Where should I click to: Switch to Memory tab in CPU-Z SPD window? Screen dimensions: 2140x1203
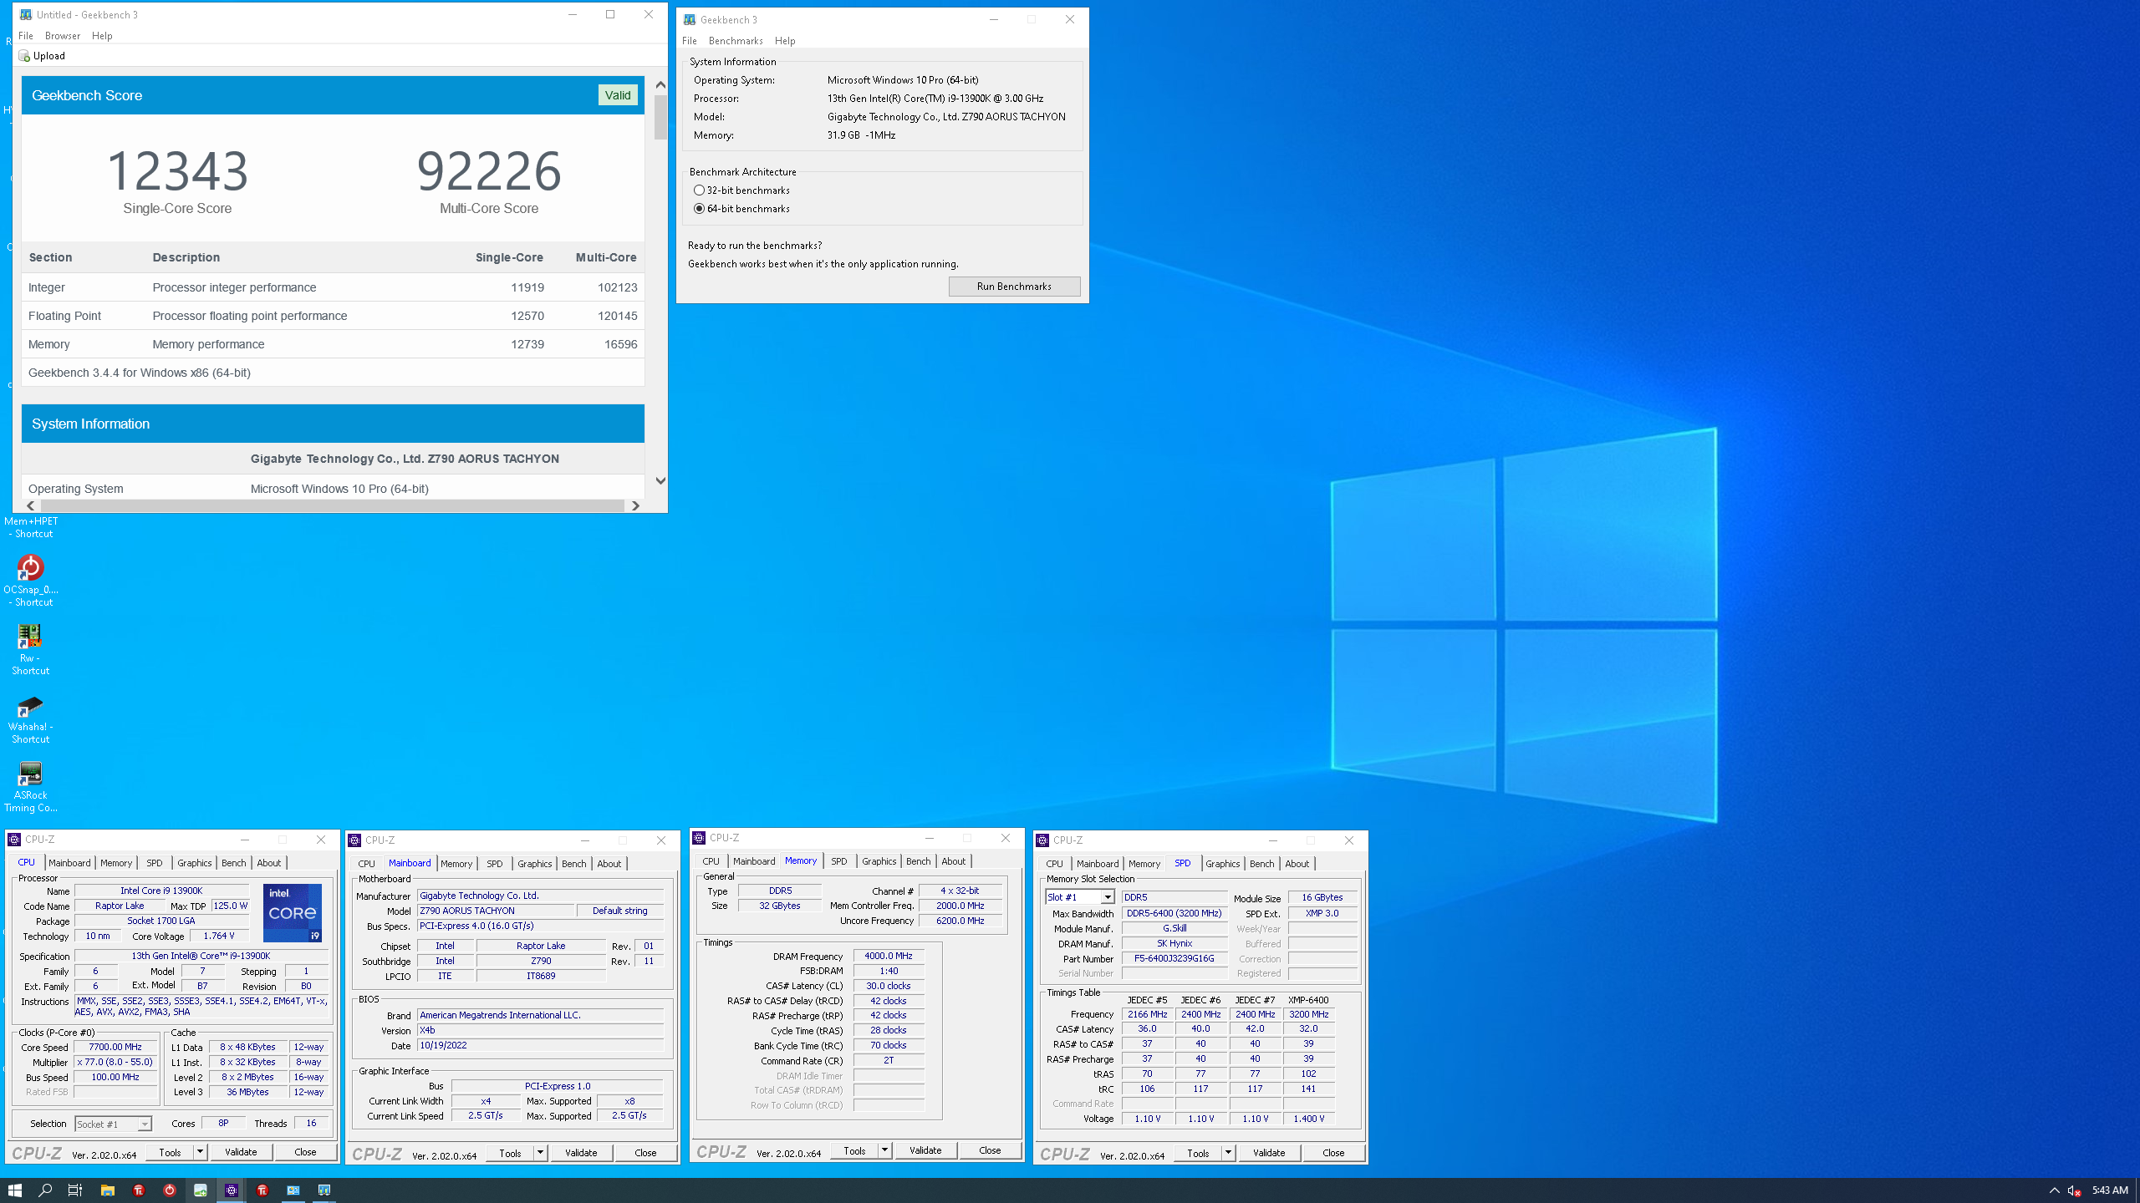tap(1144, 864)
